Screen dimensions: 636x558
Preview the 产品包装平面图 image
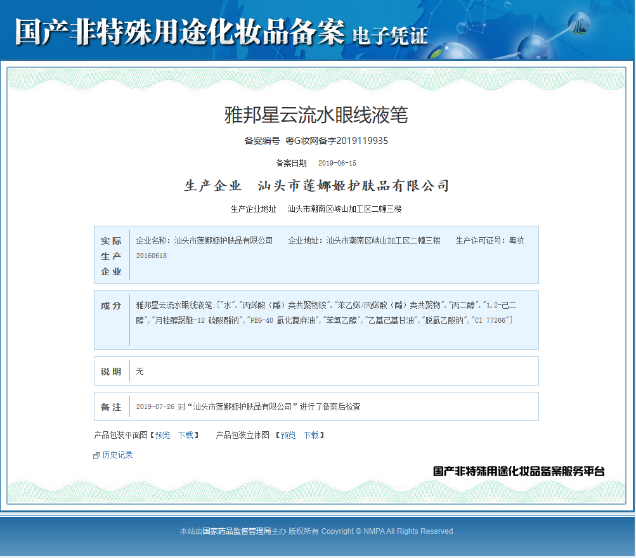coord(163,435)
